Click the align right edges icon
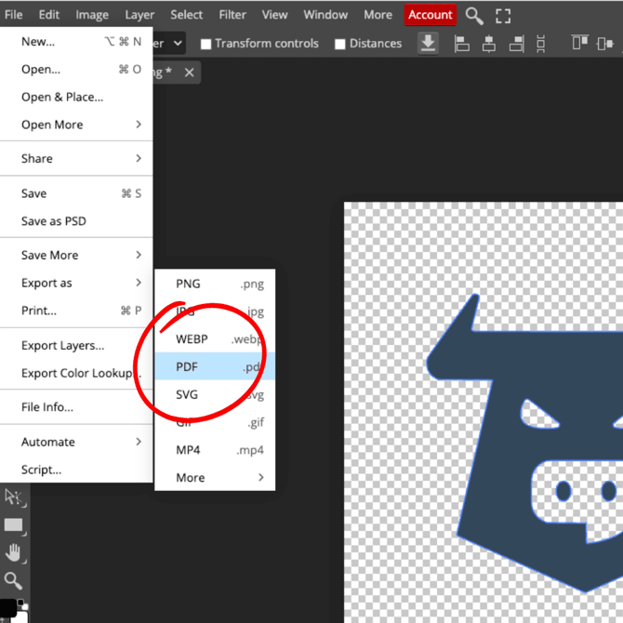Screen dimensions: 623x623 tap(515, 44)
